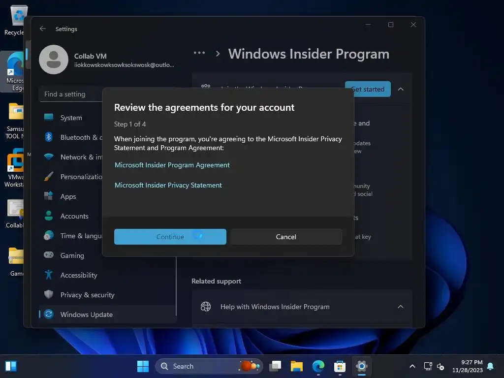Click the Time & language clock icon
This screenshot has height=378, width=504.
point(49,235)
